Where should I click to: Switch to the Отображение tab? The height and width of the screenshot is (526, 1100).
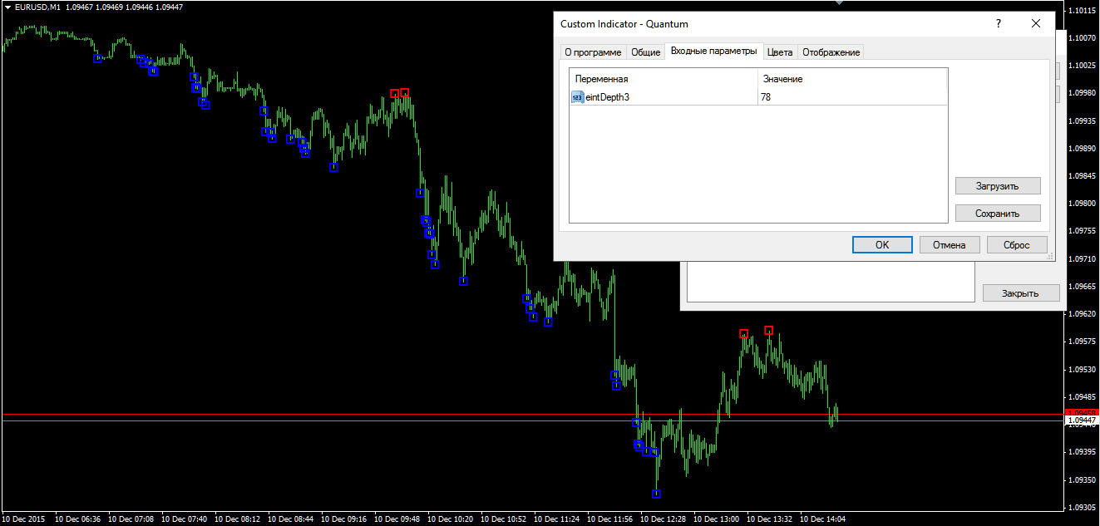tap(831, 52)
